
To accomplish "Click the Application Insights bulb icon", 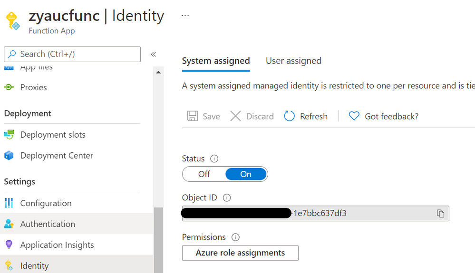I will (9, 245).
